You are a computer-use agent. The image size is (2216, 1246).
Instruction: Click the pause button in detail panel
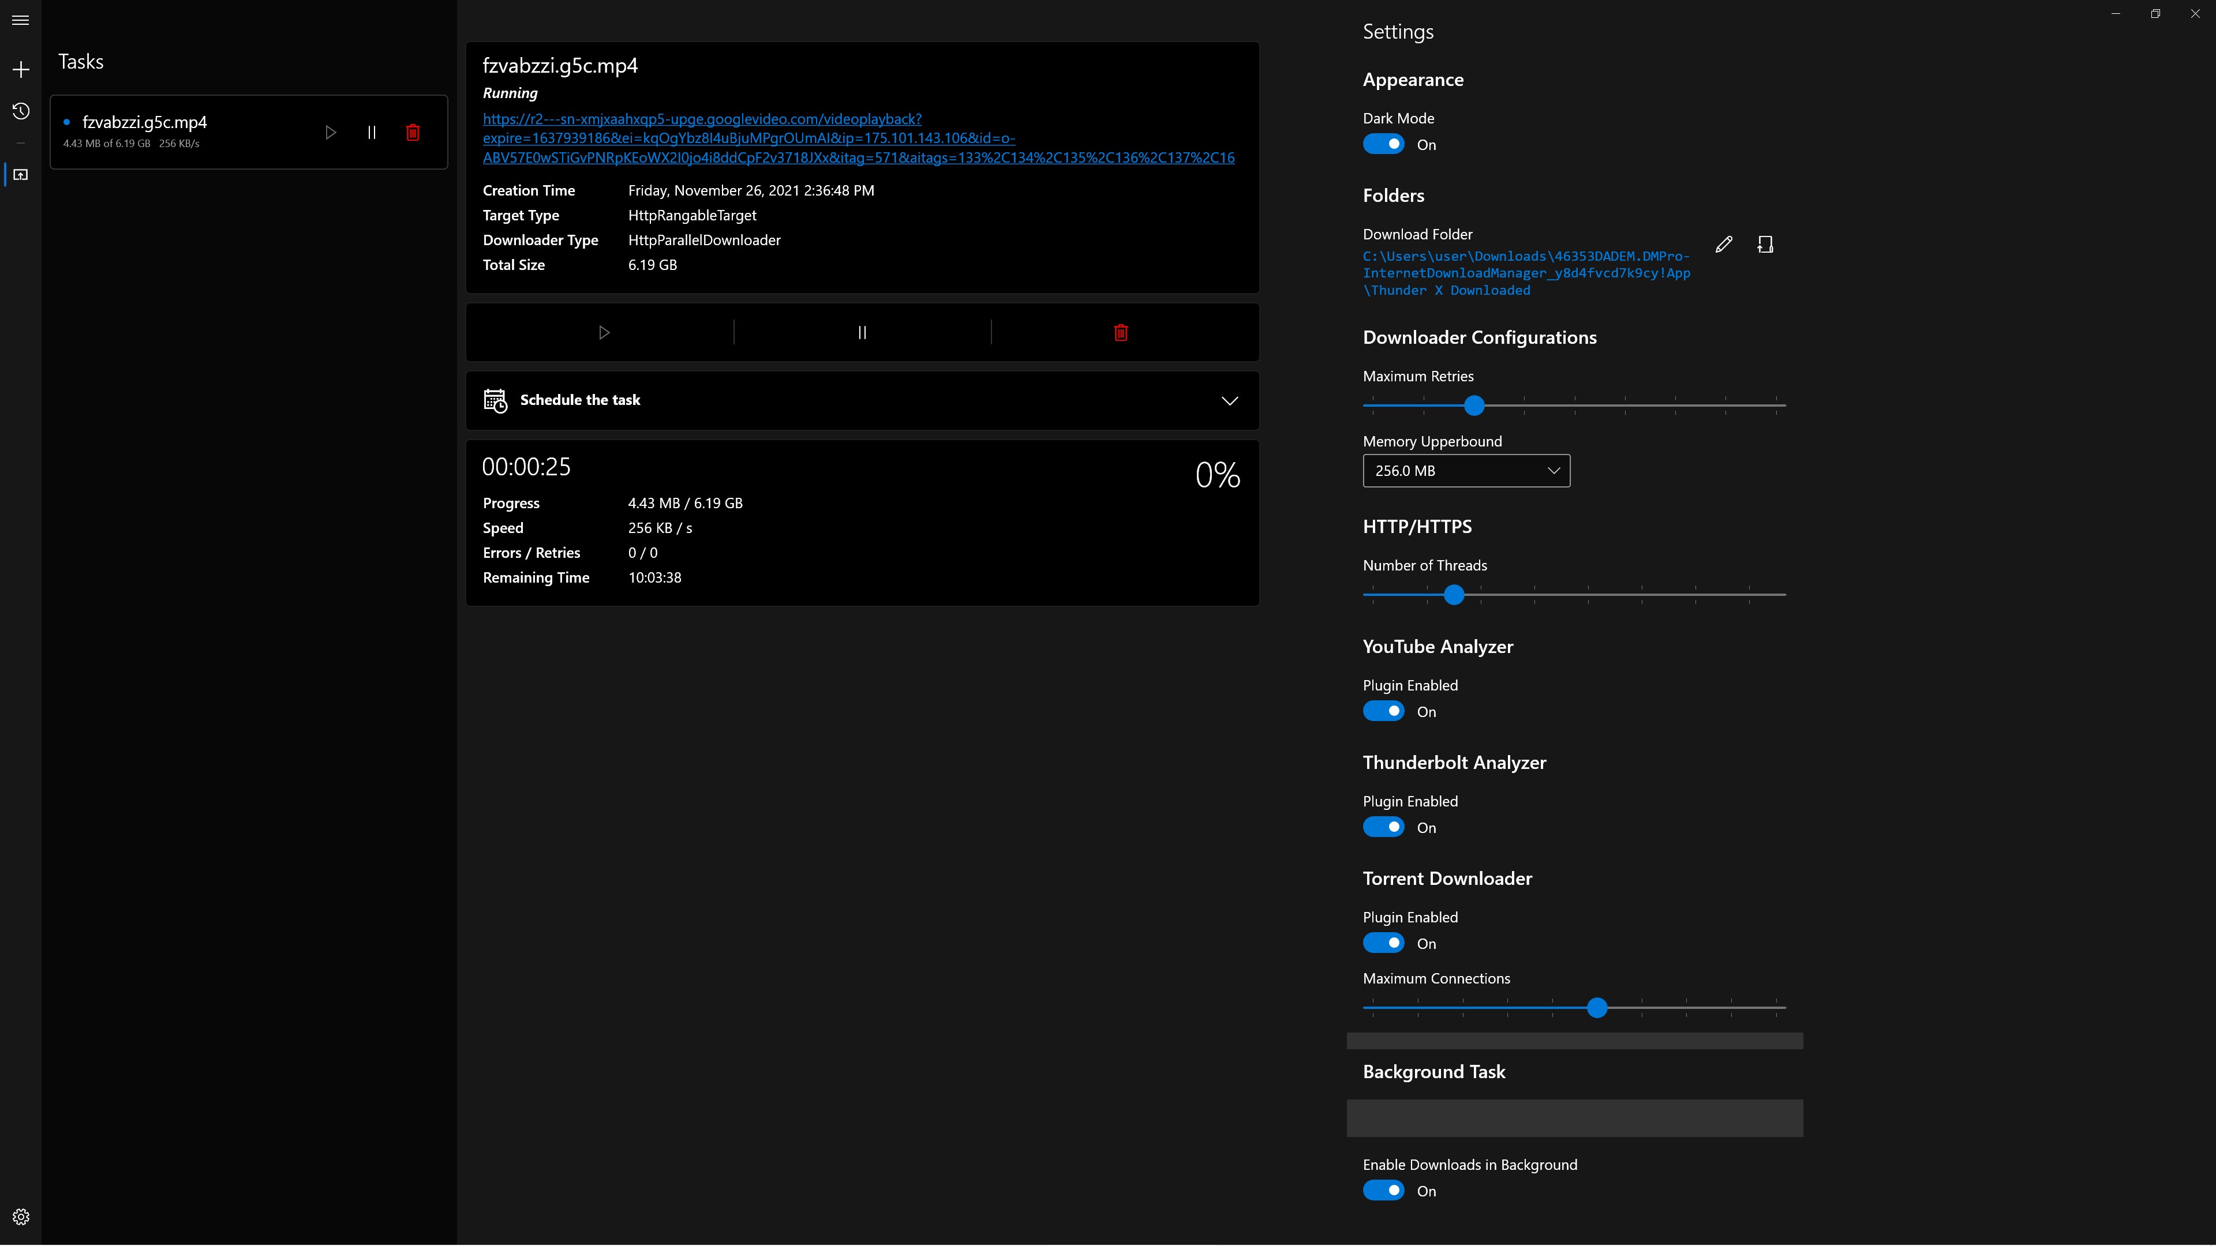[862, 333]
